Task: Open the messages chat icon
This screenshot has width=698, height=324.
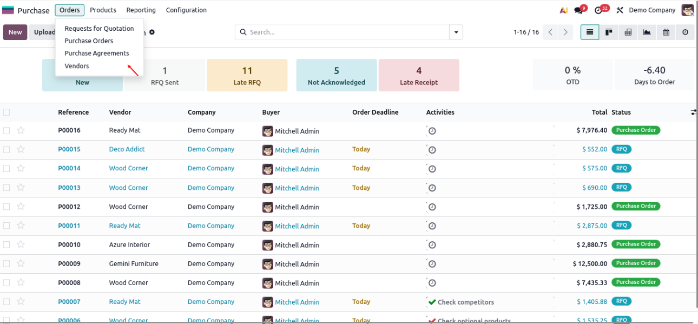Action: [579, 10]
